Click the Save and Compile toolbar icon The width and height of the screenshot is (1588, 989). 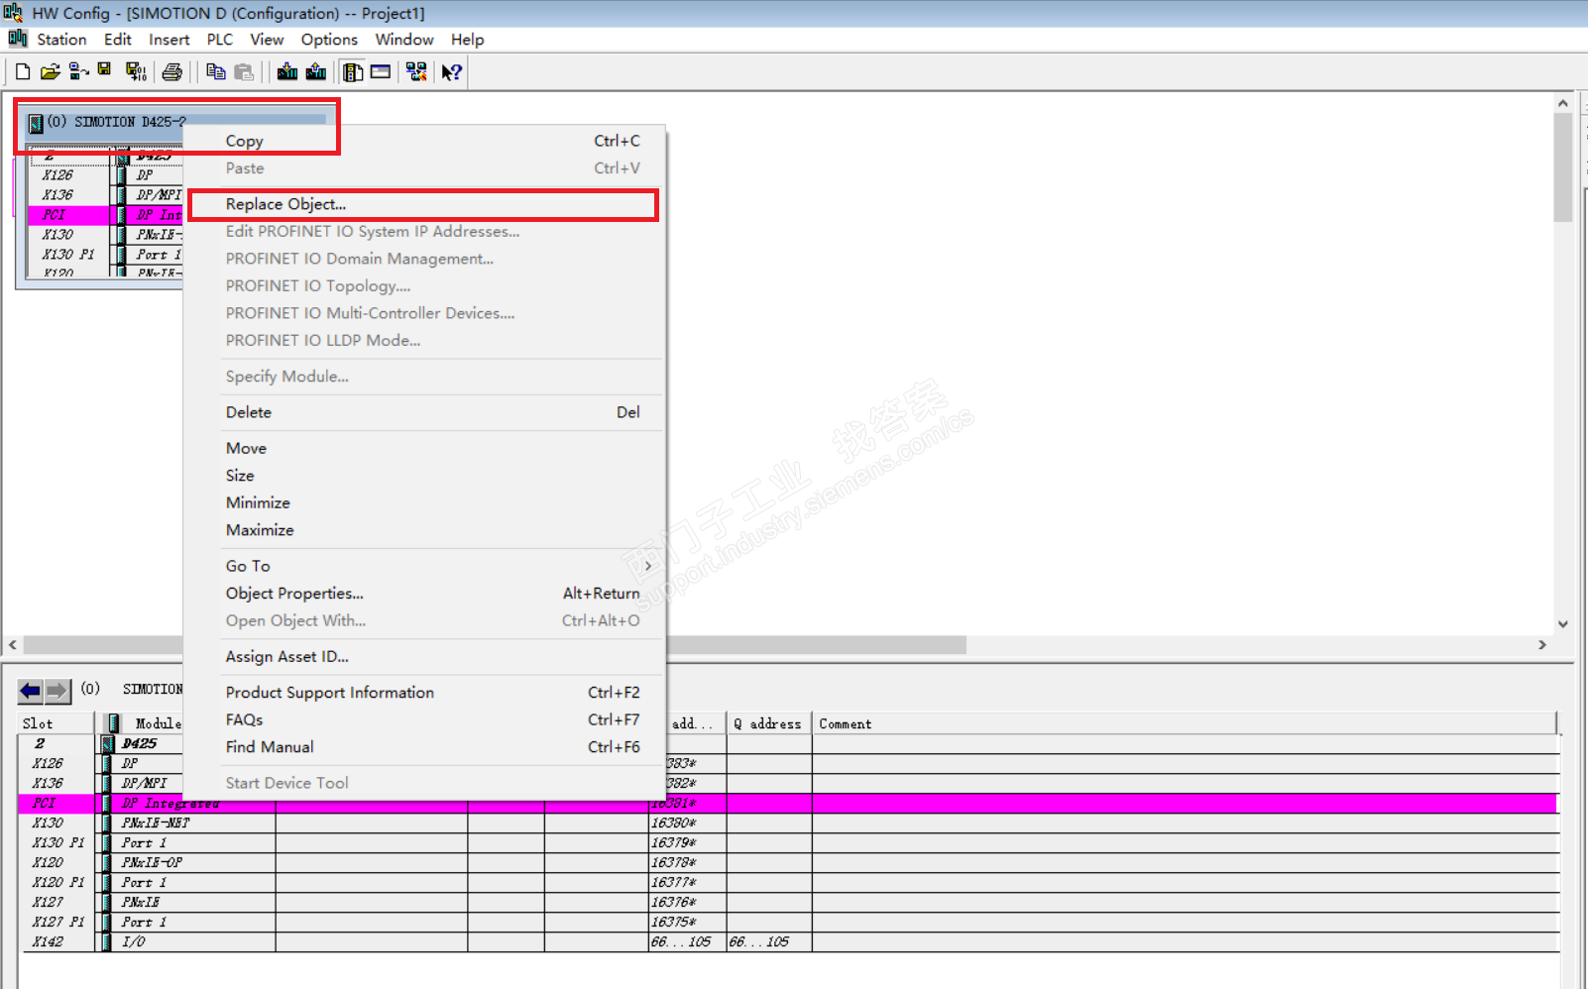tap(136, 71)
